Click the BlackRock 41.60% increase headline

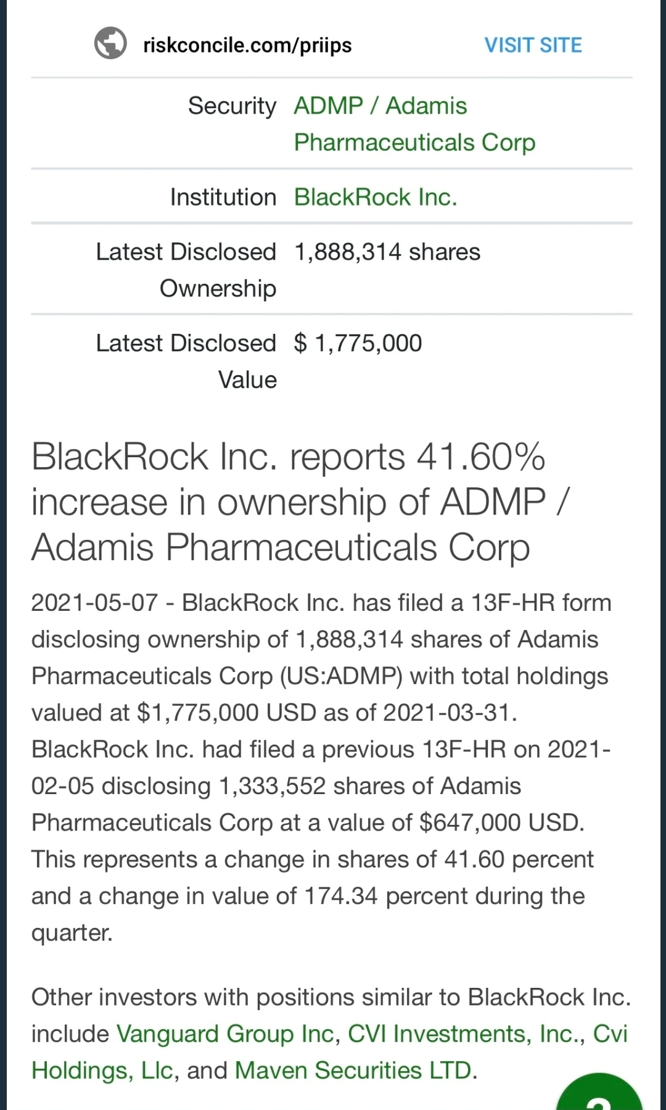289,502
